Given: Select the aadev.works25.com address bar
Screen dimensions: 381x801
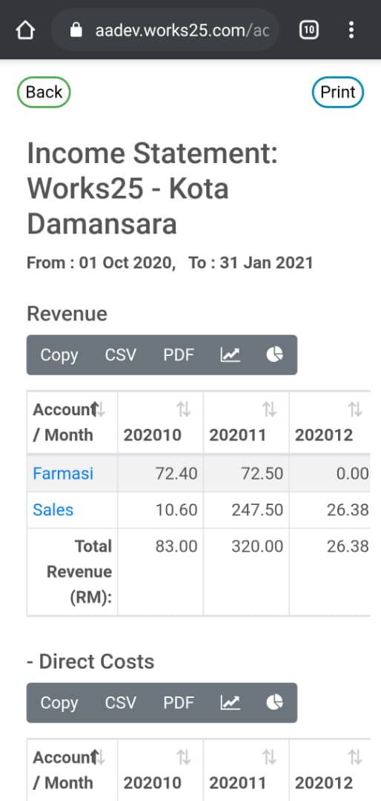Looking at the screenshot, I should 165,30.
